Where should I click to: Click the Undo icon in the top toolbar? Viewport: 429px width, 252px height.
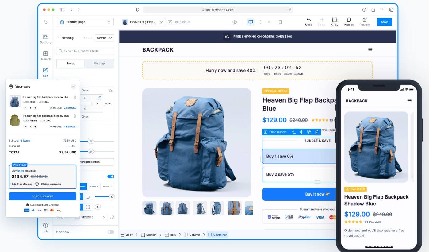(309, 22)
